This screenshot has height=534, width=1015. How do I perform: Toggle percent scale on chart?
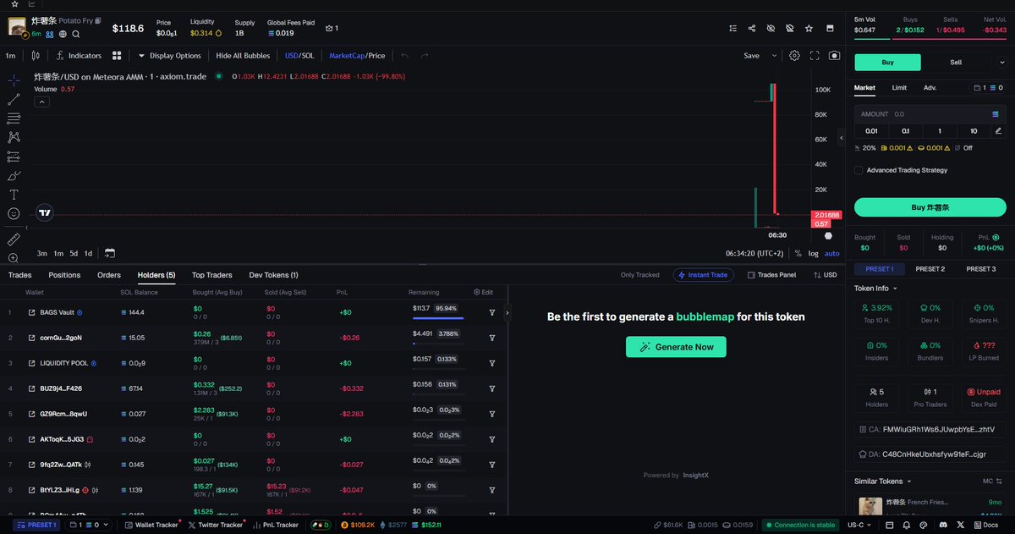[x=798, y=253]
